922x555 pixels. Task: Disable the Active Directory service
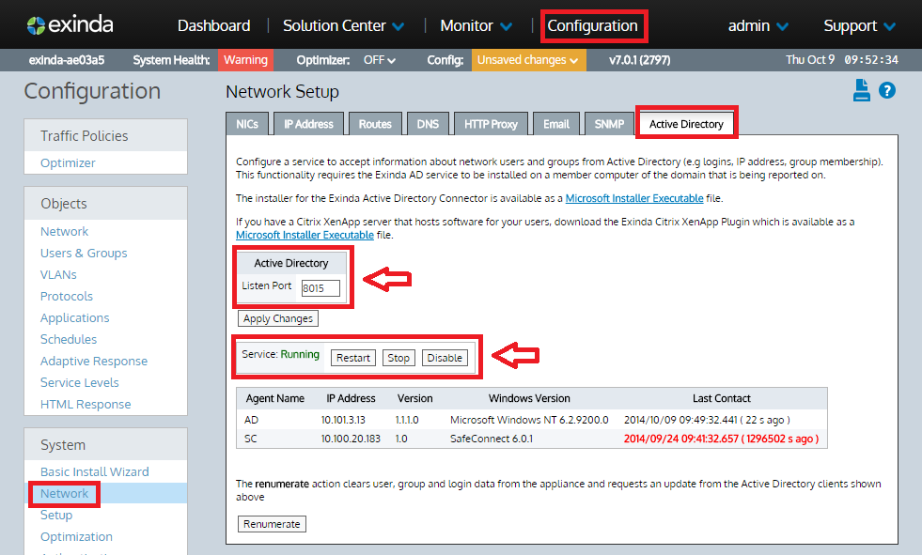point(445,358)
